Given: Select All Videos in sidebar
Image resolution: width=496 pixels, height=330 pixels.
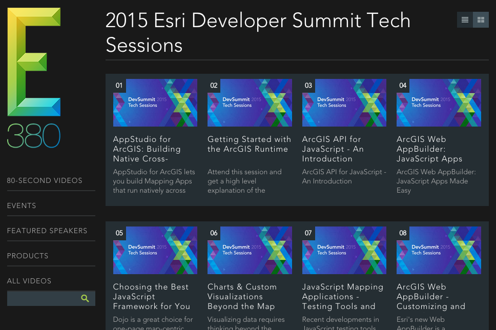Looking at the screenshot, I should tap(29, 281).
